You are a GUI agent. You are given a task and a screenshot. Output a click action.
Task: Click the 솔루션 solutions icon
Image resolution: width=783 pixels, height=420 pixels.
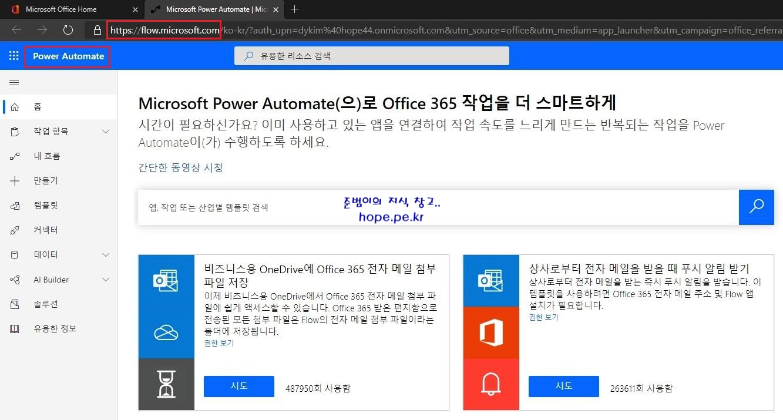tap(15, 304)
